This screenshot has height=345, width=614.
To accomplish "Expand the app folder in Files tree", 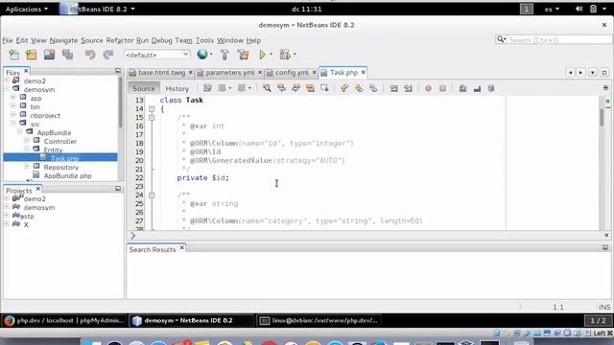I will click(13, 98).
